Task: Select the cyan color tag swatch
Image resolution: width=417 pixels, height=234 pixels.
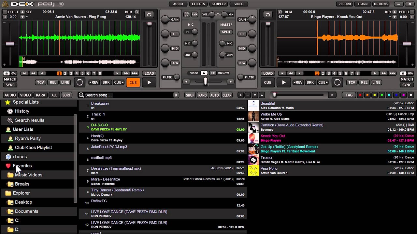Action: coord(389,95)
